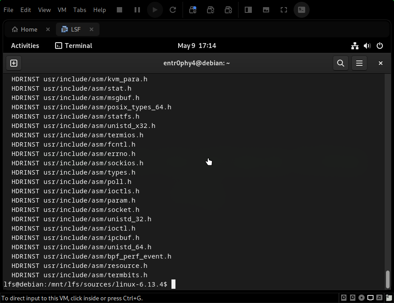Toggle the tab thumbnail bar

tap(266, 9)
